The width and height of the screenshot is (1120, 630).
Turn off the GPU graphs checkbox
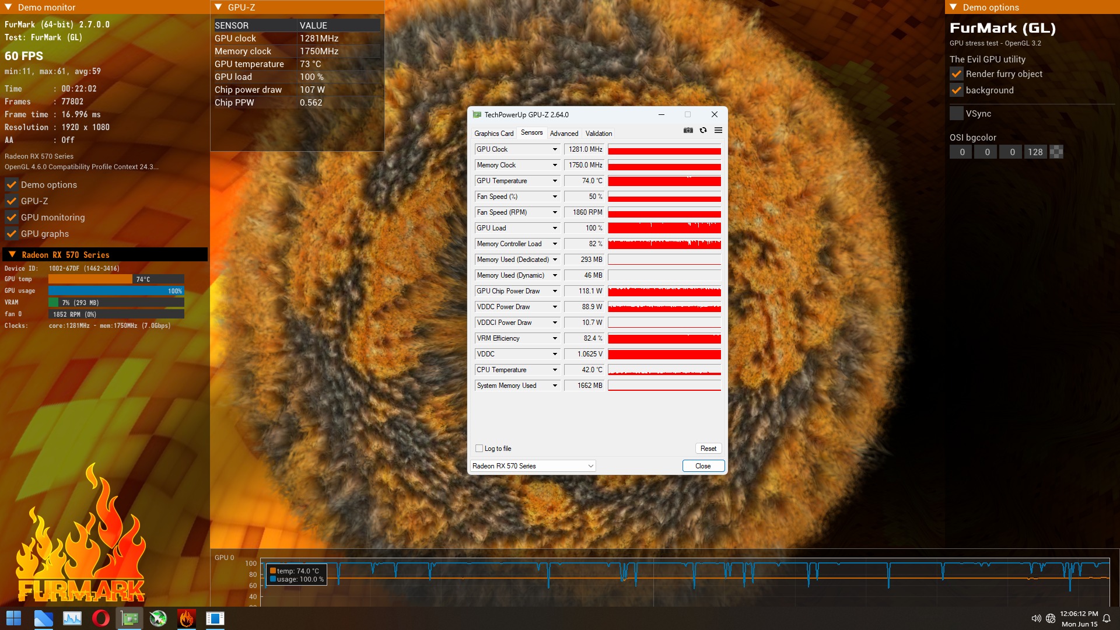click(x=12, y=234)
